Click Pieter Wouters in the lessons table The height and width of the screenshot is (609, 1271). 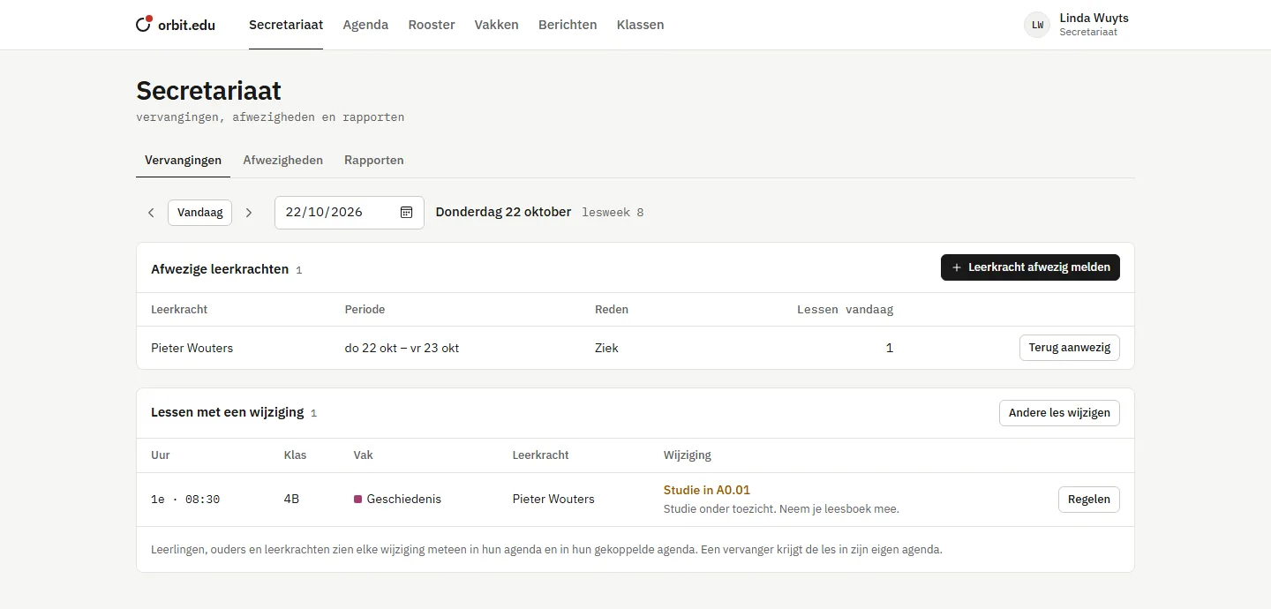click(x=553, y=500)
